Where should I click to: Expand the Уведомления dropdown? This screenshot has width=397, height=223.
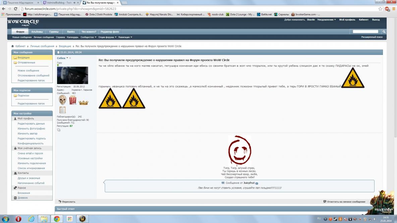(x=327, y=20)
